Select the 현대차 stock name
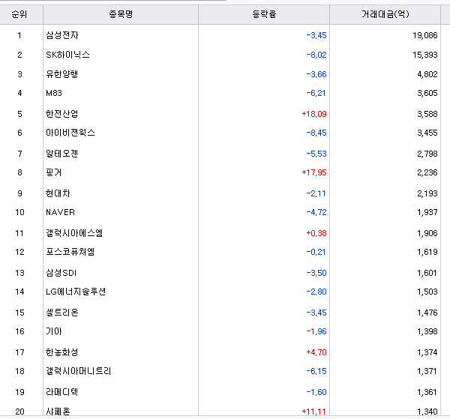The image size is (450, 419). tap(58, 193)
